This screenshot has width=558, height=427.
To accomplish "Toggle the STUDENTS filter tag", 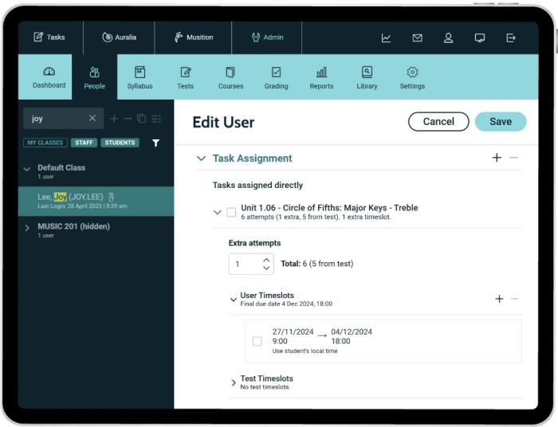I will [x=120, y=143].
